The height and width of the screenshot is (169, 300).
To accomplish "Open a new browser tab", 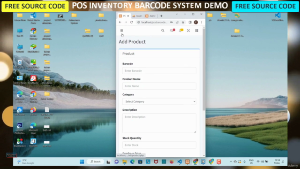I will point(161,16).
